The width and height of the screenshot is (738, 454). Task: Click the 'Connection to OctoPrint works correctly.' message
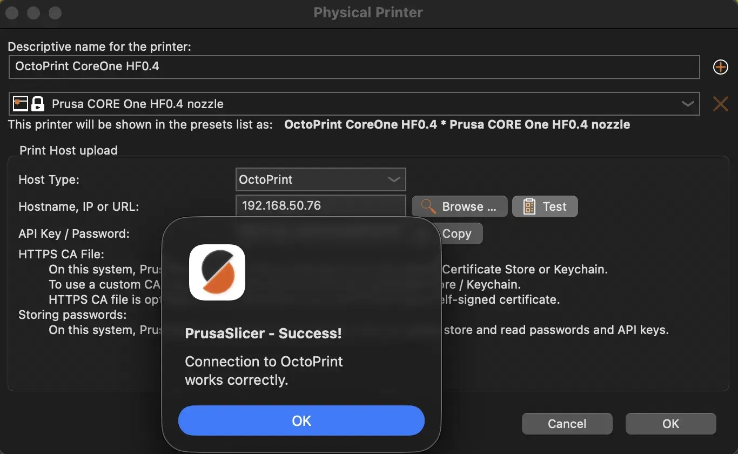(x=264, y=371)
